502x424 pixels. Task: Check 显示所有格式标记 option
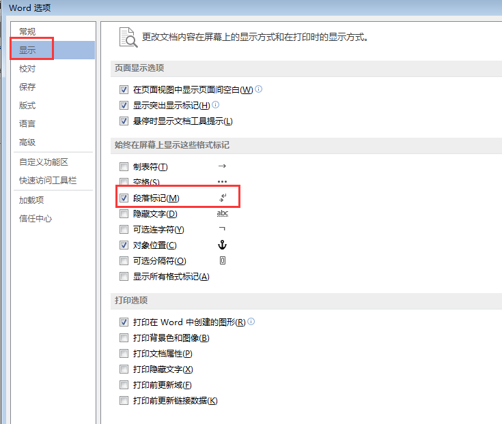coord(124,276)
